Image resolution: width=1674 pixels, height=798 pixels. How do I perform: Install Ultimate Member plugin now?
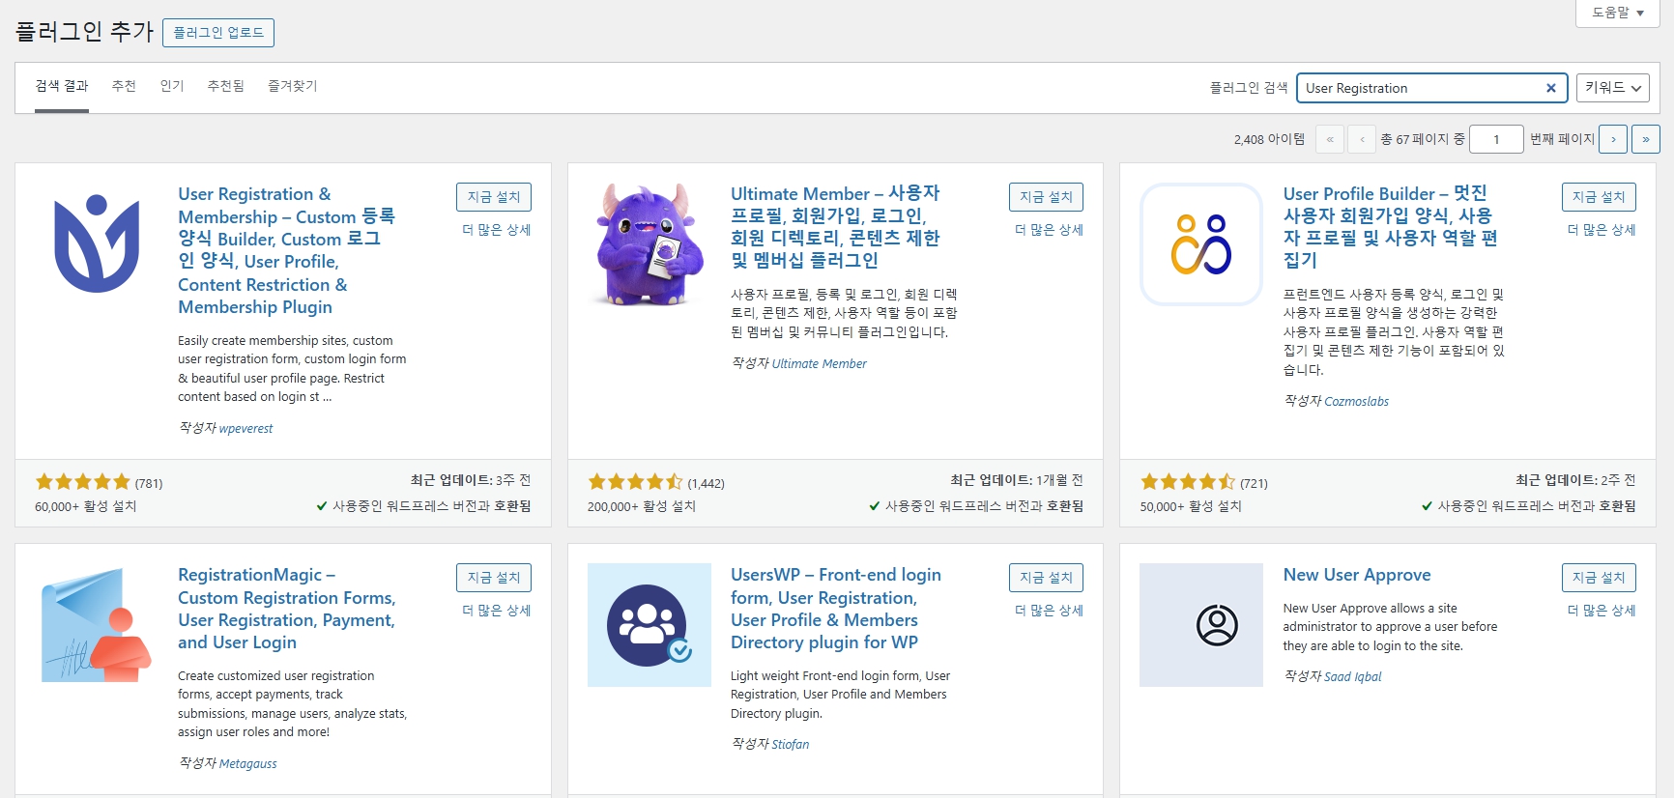1046,197
